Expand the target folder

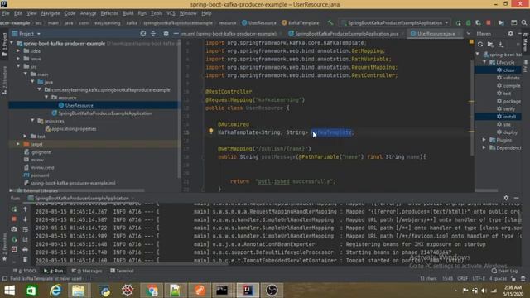(18, 144)
